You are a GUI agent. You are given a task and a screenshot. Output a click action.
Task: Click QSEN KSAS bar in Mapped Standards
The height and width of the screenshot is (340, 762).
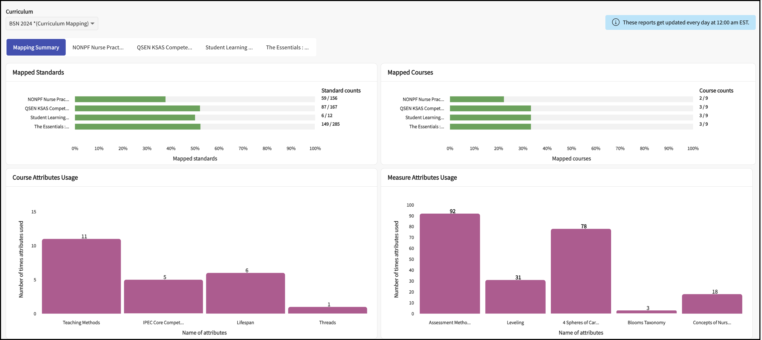coord(137,108)
